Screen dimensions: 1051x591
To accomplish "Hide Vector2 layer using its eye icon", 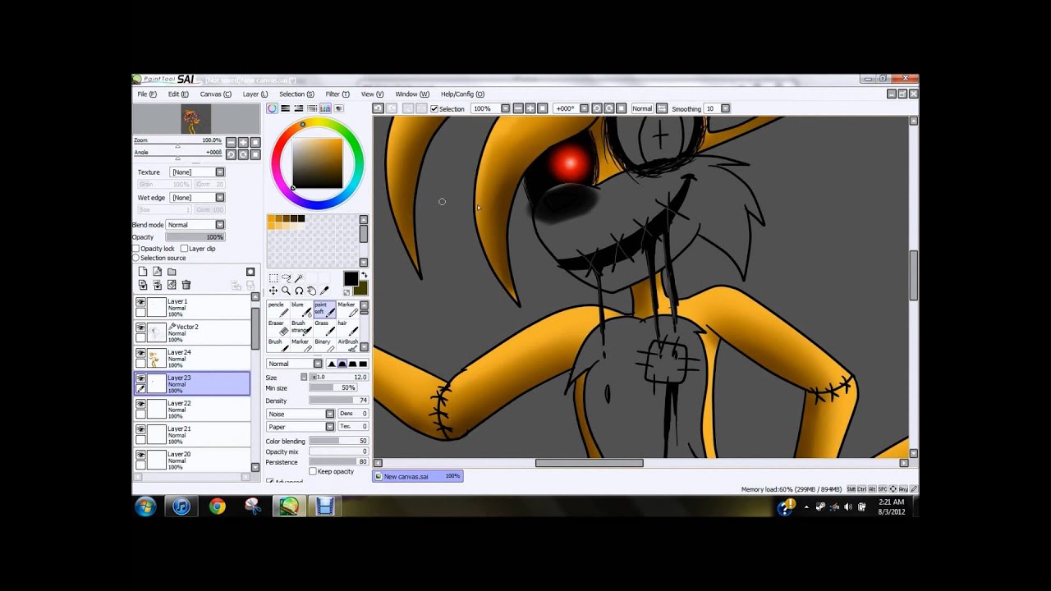I will click(x=140, y=328).
